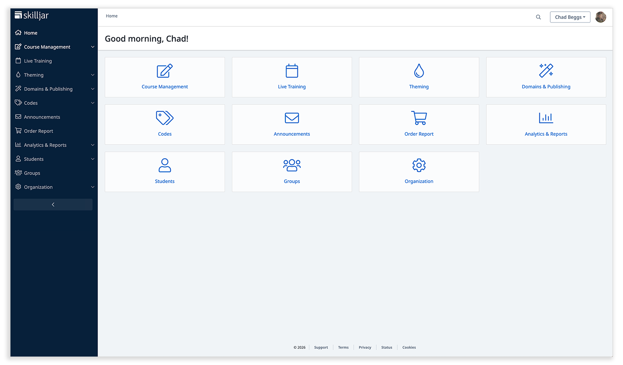The width and height of the screenshot is (623, 365).
Task: Click large Live Training calendar card icon
Action: (292, 71)
